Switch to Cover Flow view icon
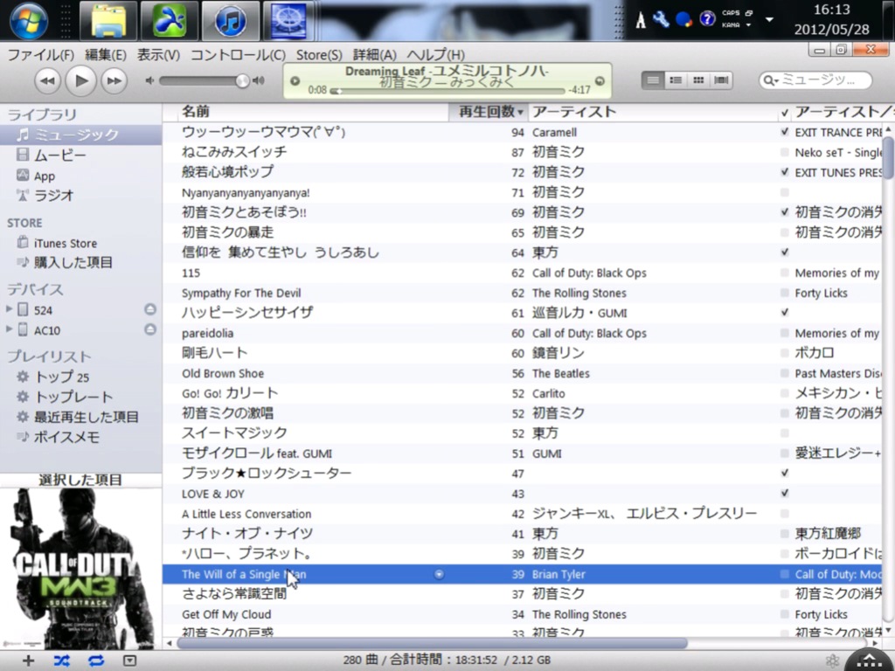The width and height of the screenshot is (895, 671). pyautogui.click(x=721, y=80)
